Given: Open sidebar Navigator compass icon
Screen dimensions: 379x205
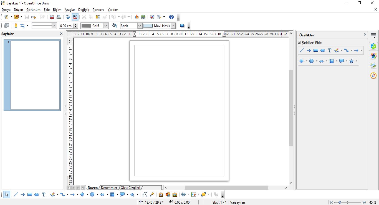Looking at the screenshot, I should 373,75.
